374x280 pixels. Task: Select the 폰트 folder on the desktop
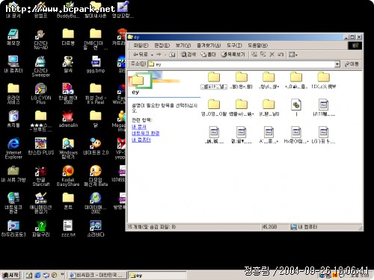(68, 201)
